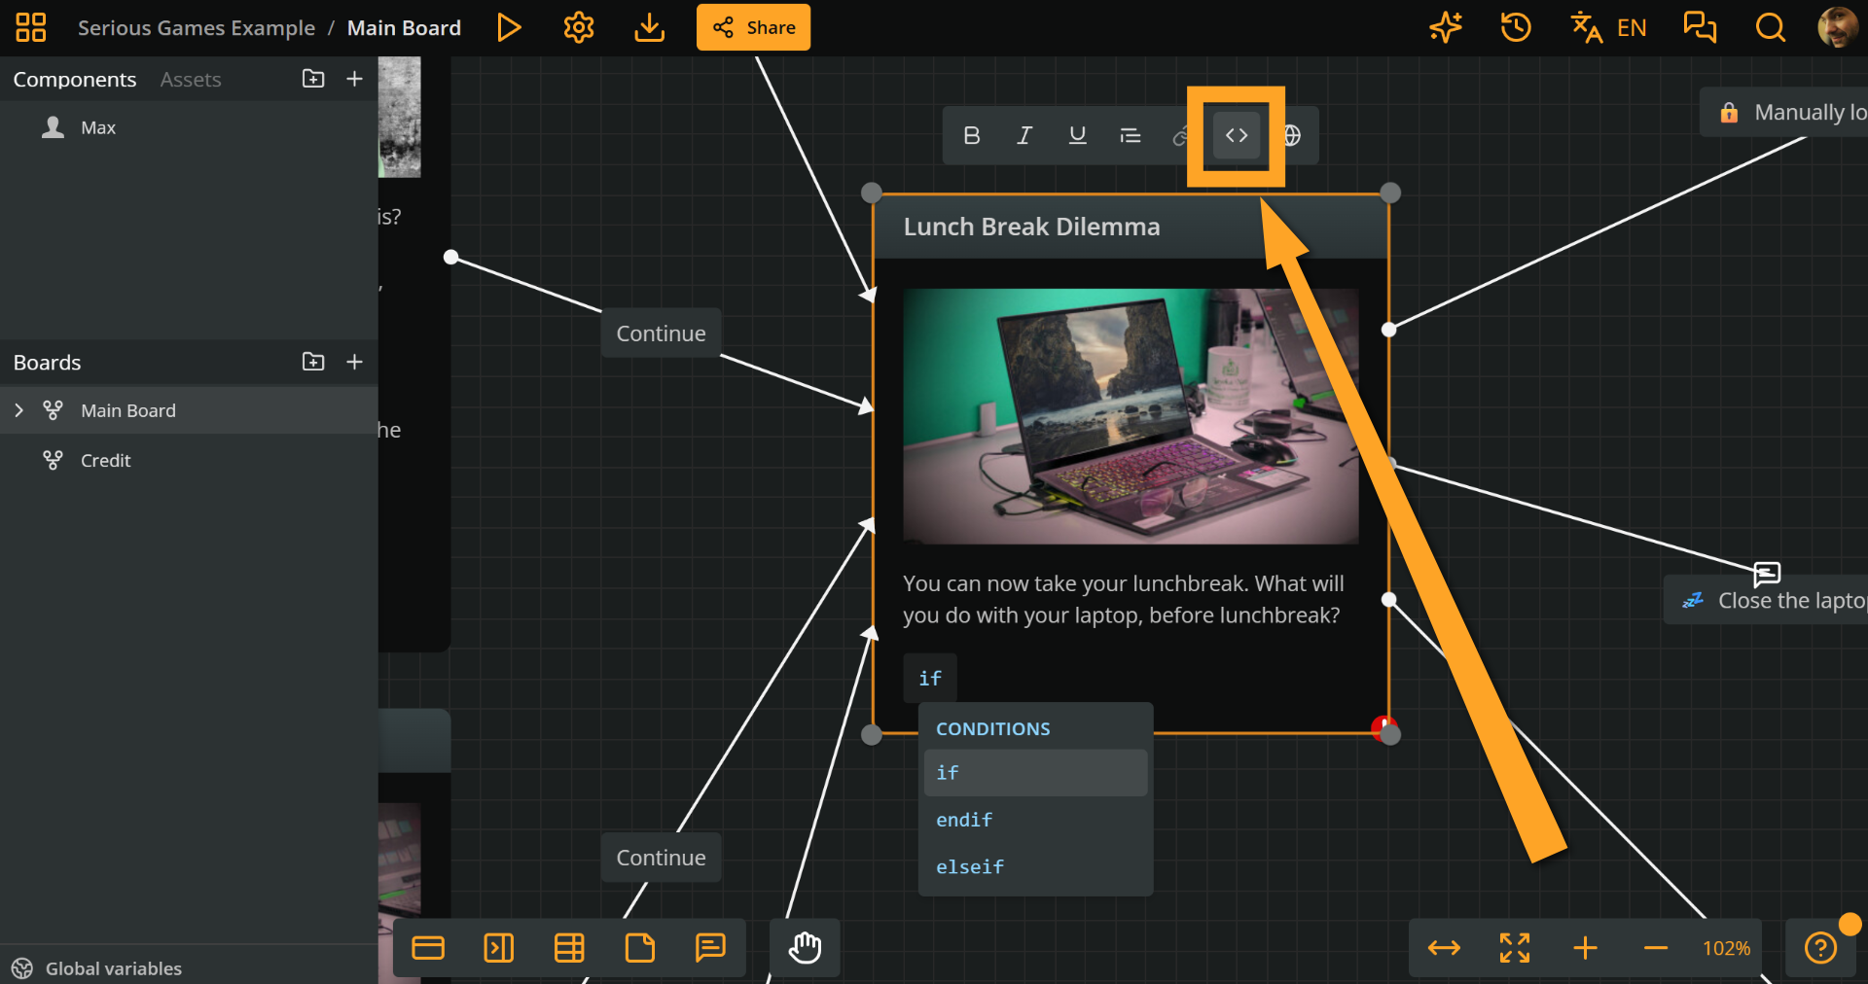1868x984 pixels.
Task: Click the fit-to-screen zoom icon
Action: click(x=1514, y=947)
